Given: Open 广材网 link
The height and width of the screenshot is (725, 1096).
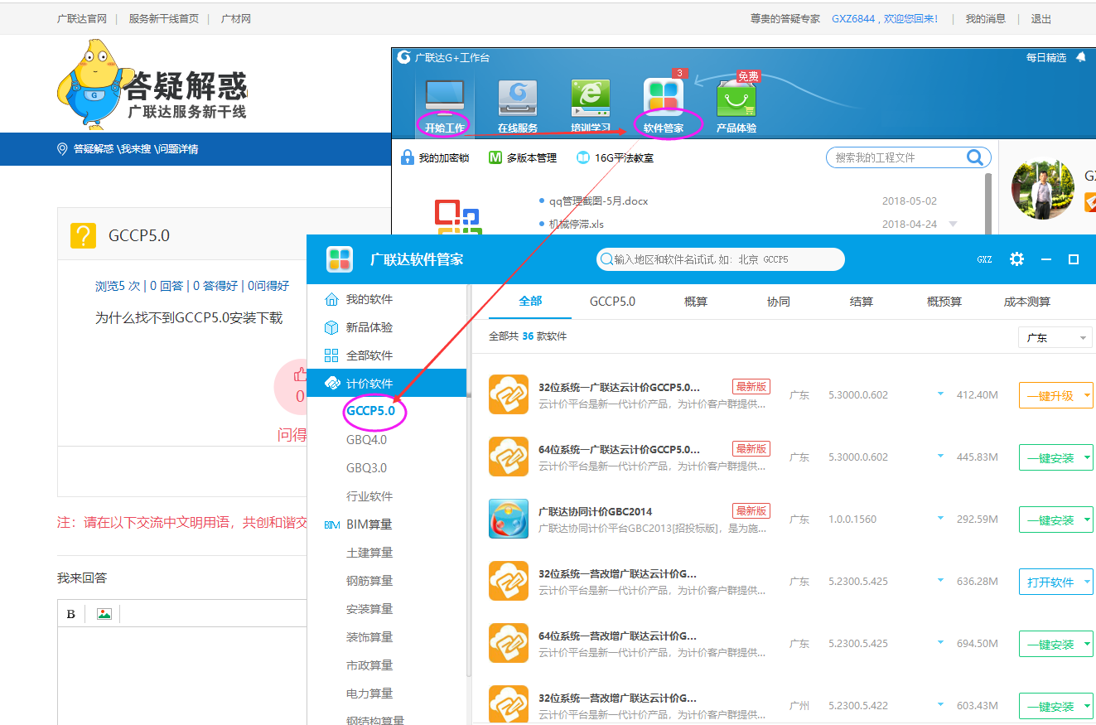Looking at the screenshot, I should coord(235,18).
